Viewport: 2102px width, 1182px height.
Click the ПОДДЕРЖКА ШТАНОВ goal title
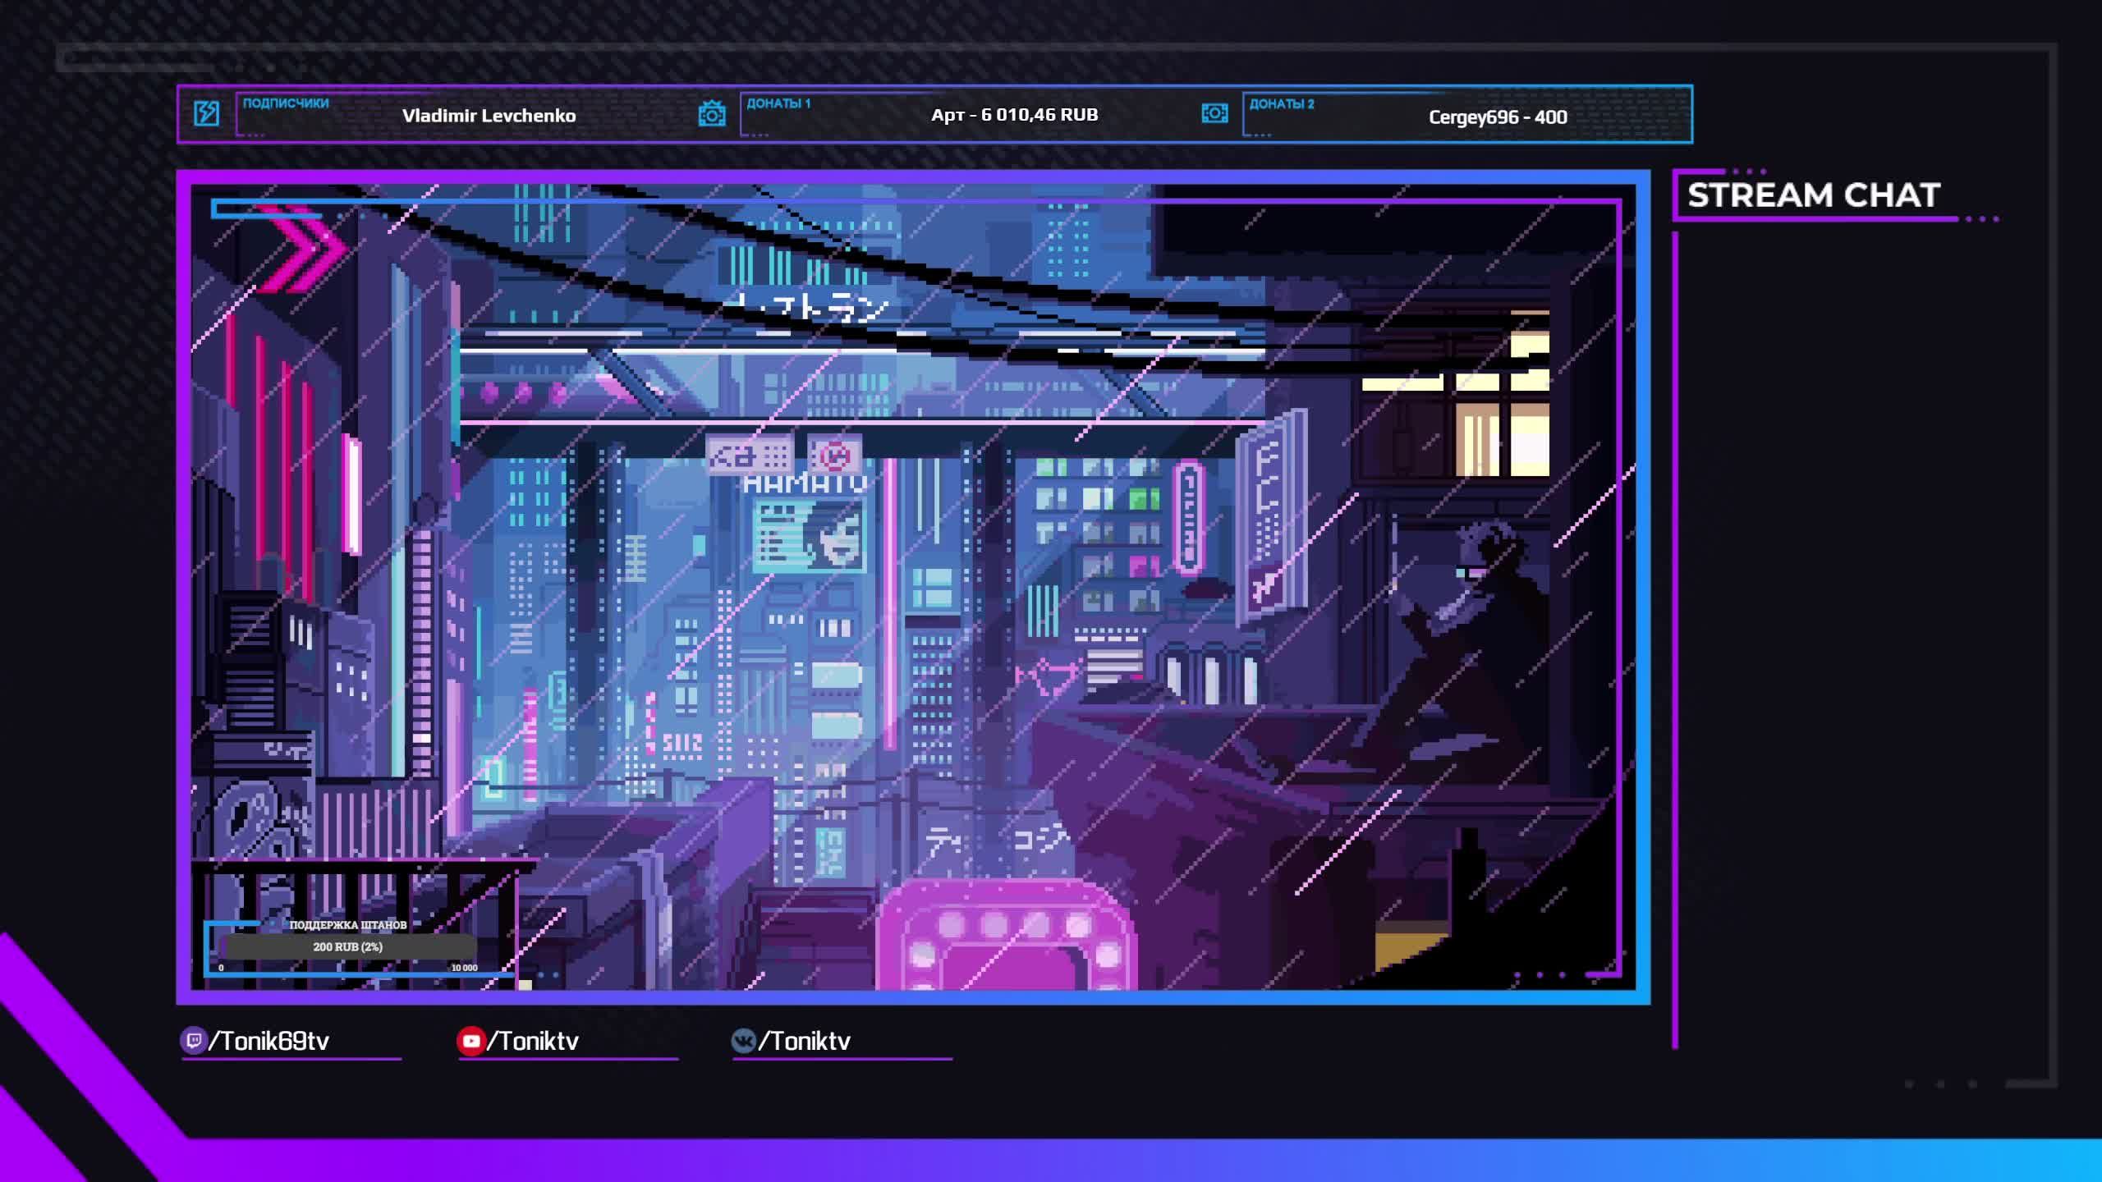(348, 925)
